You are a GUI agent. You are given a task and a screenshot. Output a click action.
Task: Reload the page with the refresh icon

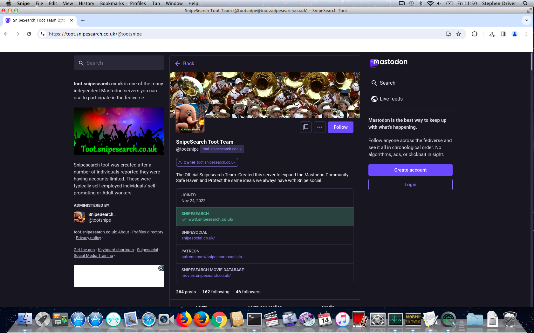[29, 34]
